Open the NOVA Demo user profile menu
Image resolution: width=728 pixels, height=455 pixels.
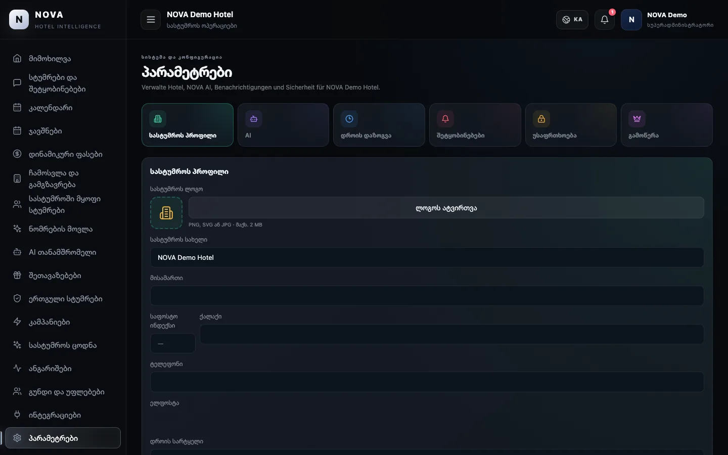tap(667, 20)
